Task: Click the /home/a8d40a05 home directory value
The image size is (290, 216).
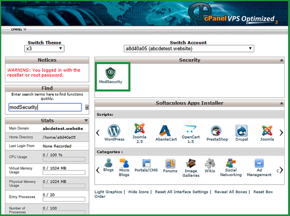Action: coord(59,137)
